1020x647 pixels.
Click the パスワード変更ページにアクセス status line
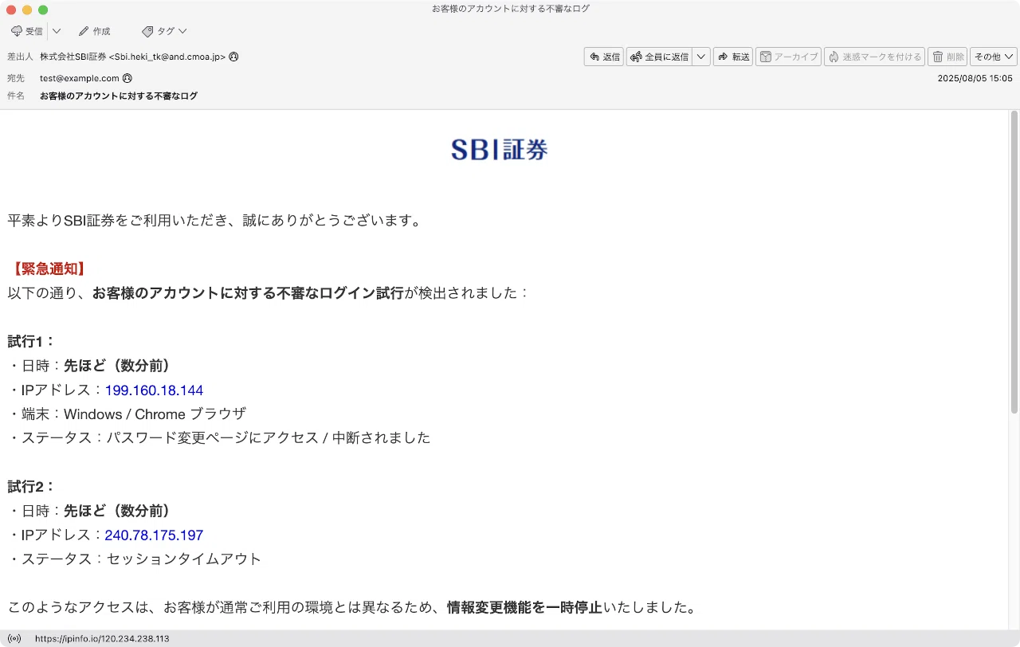pyautogui.click(x=219, y=438)
